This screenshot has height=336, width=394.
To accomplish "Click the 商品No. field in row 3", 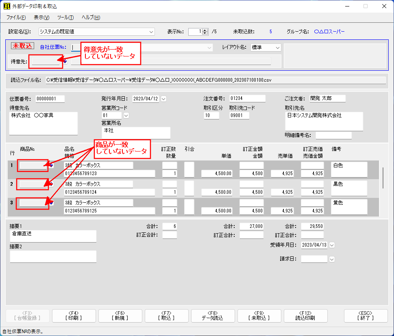I will [x=33, y=203].
